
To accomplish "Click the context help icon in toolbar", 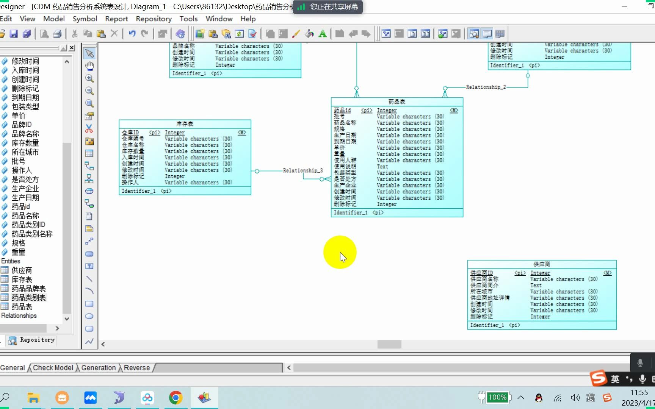I will 180,34.
